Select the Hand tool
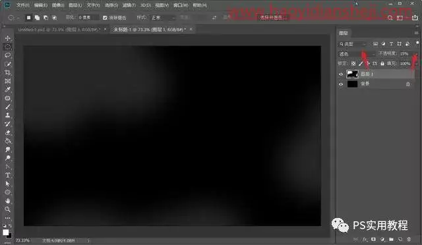This screenshot has height=245, width=422. (x=7, y=201)
